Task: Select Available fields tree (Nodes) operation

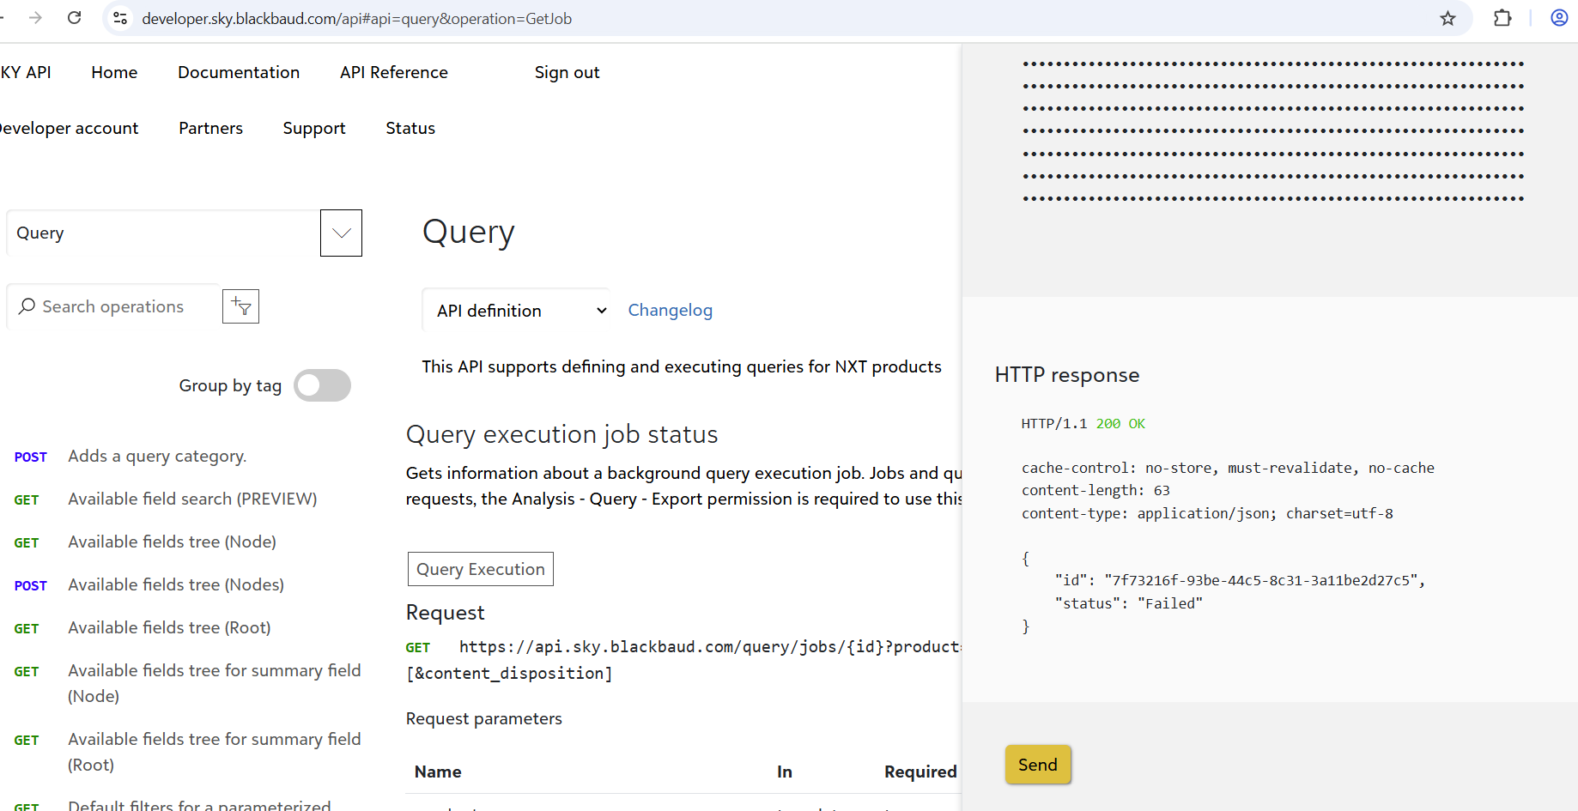Action: click(176, 584)
